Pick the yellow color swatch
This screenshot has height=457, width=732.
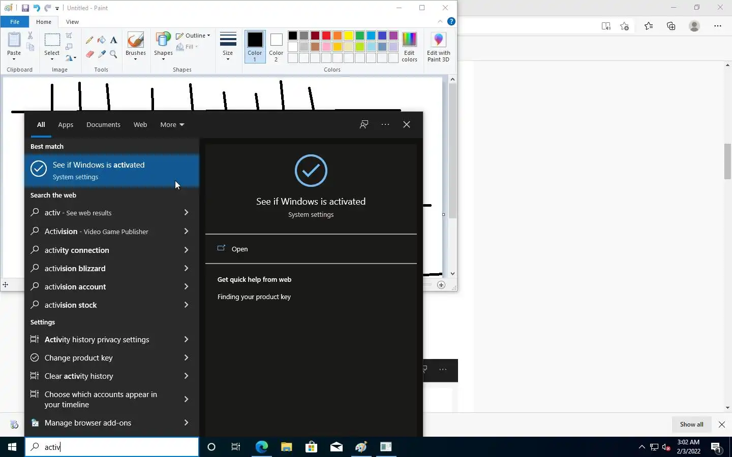349,36
